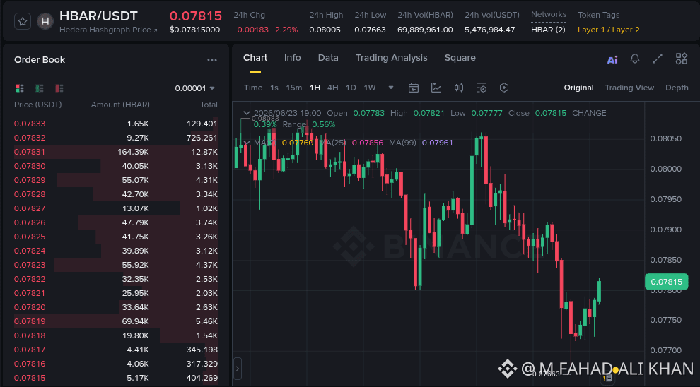This screenshot has height=387, width=700.
Task: Click the MA(99) 0.07961 indicator label
Action: pos(421,143)
